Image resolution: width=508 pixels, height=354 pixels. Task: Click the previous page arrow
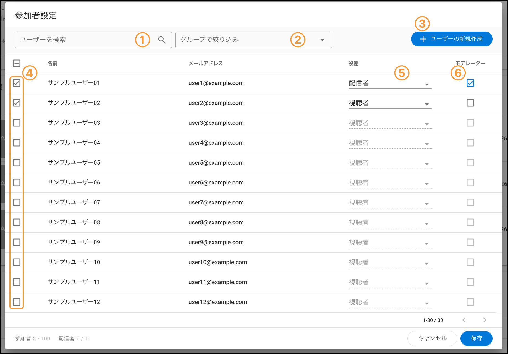coord(464,320)
